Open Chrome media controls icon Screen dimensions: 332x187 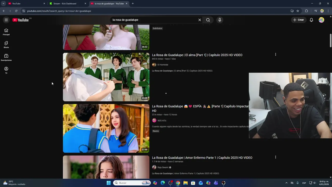[315, 11]
